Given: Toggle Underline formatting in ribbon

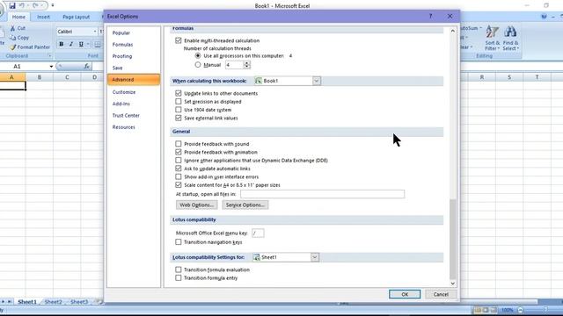Looking at the screenshot, I should [81, 44].
